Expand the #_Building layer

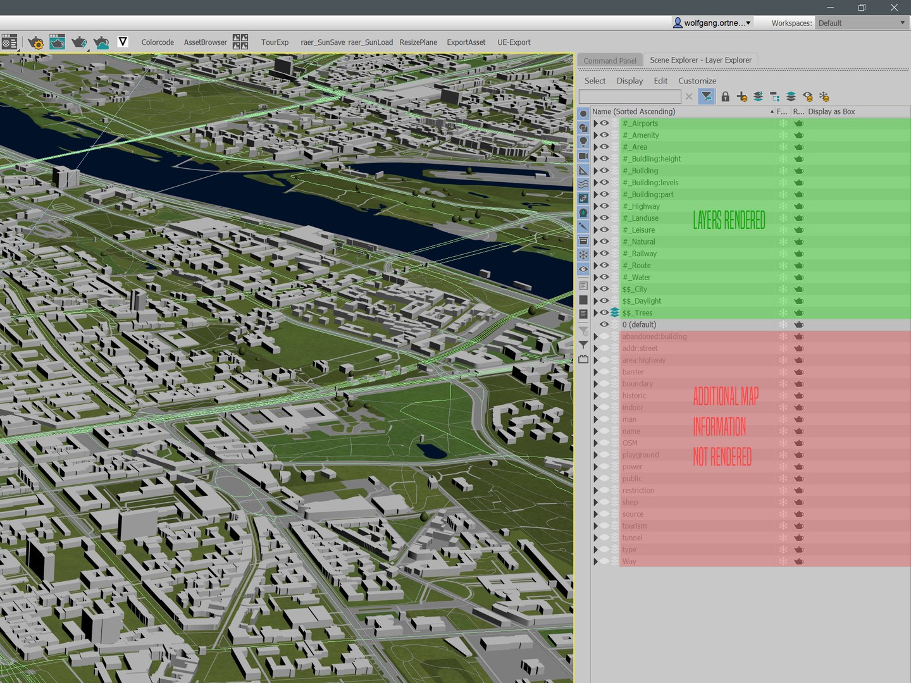click(x=595, y=171)
